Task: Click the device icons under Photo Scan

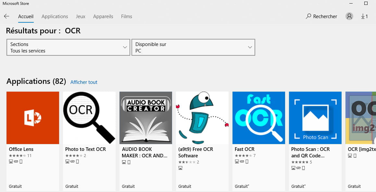Action: (298, 168)
